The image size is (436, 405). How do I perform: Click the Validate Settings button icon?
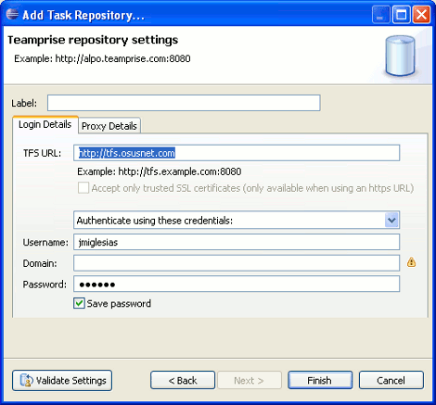pyautogui.click(x=26, y=380)
